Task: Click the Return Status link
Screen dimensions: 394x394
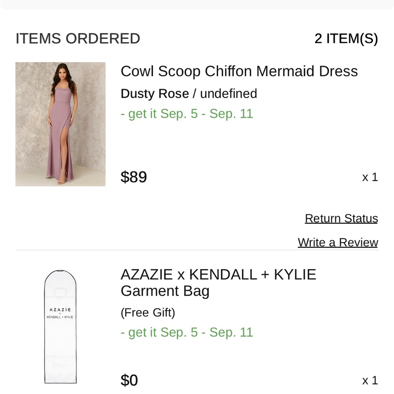Action: [x=341, y=218]
